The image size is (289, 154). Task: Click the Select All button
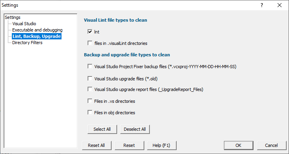coord(102,129)
